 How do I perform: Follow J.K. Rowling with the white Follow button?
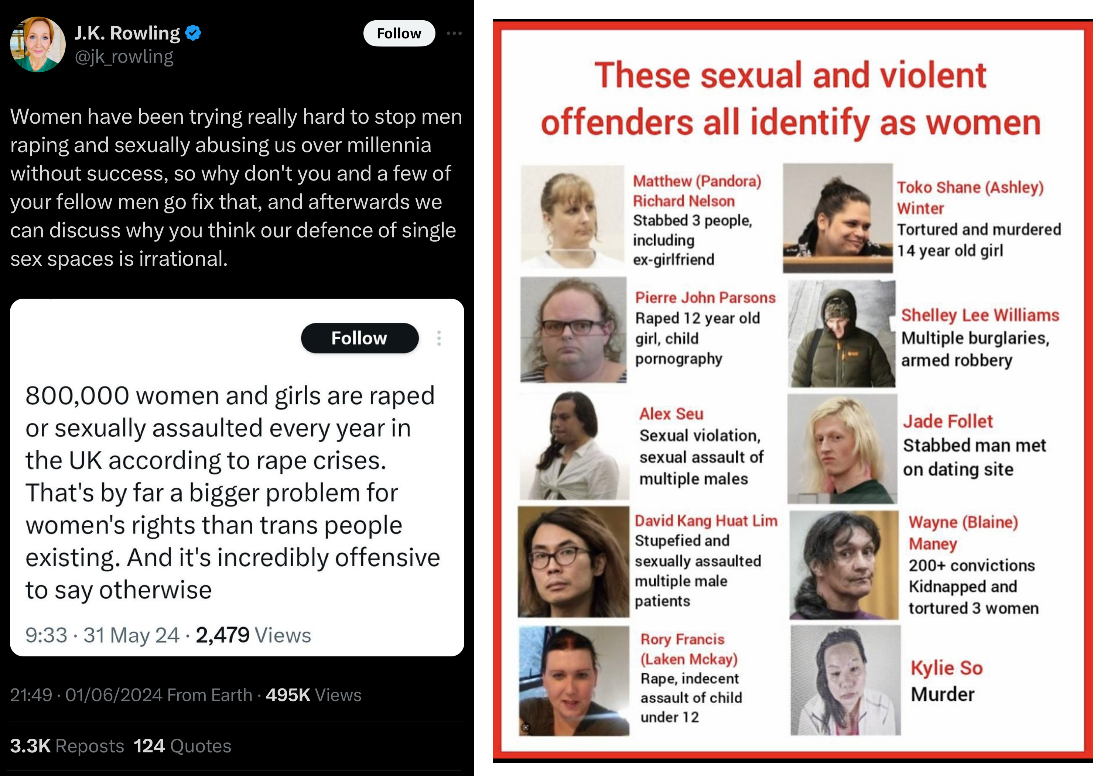pyautogui.click(x=399, y=33)
